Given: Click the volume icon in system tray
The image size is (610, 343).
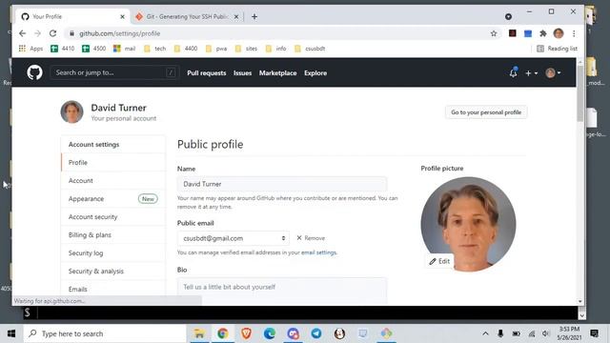Looking at the screenshot, I should 546,333.
